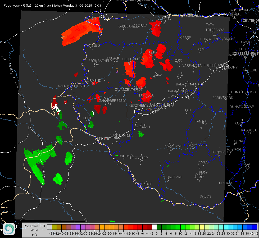Pick the white swatch in the wind legend

154,227
